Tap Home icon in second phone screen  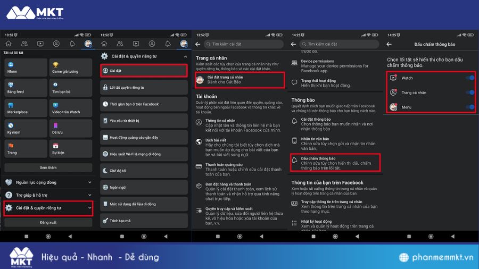104,44
